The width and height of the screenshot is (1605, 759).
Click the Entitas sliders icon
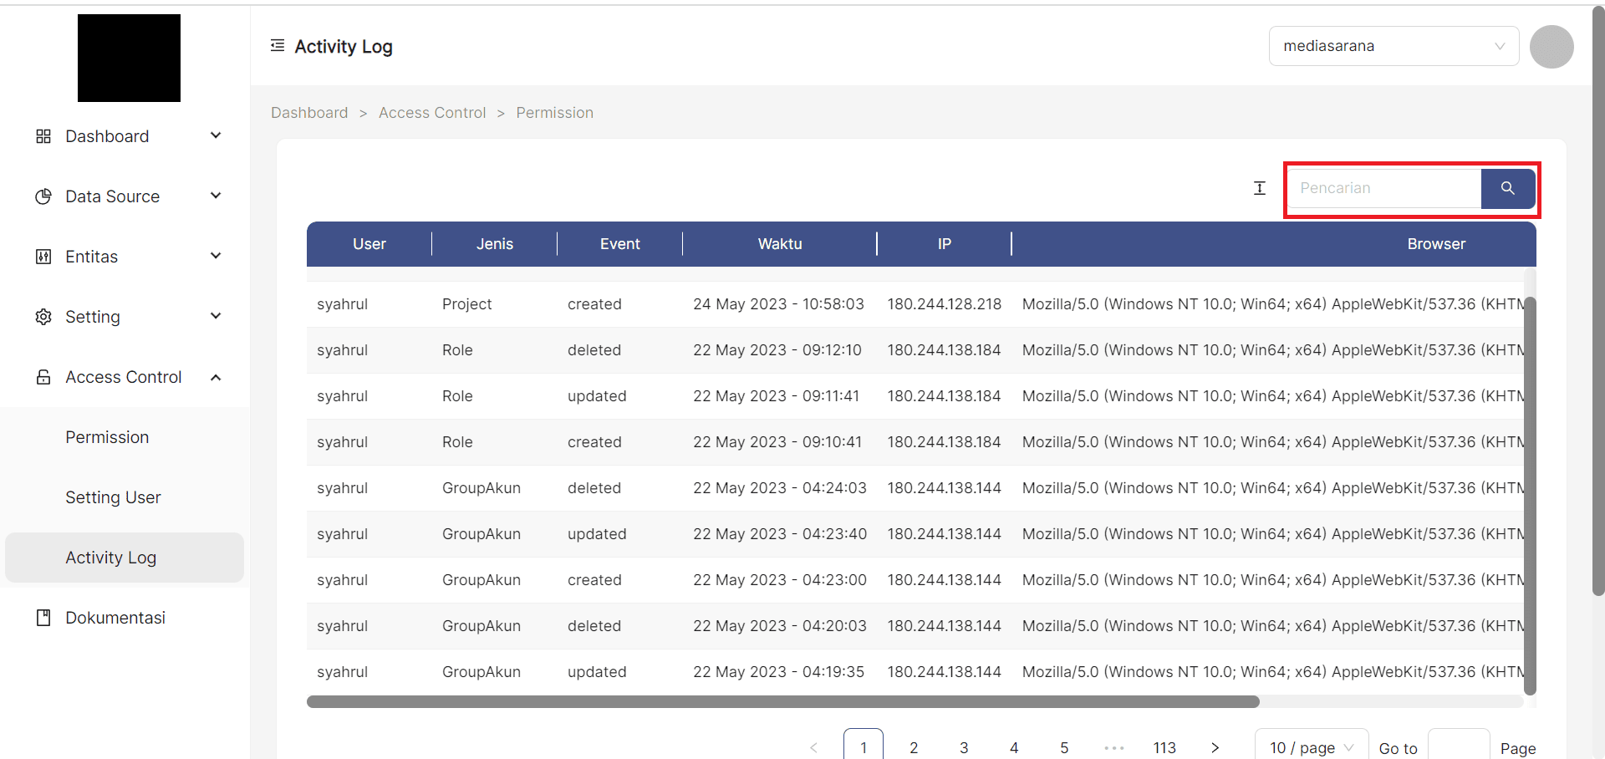coord(43,256)
